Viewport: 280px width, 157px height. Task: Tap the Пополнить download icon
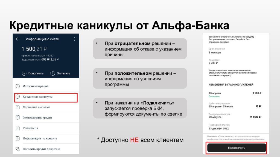tap(24, 73)
